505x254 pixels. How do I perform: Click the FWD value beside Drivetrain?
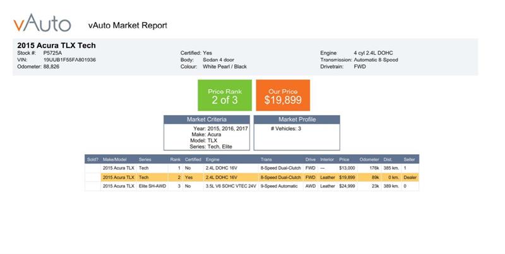[x=360, y=66]
